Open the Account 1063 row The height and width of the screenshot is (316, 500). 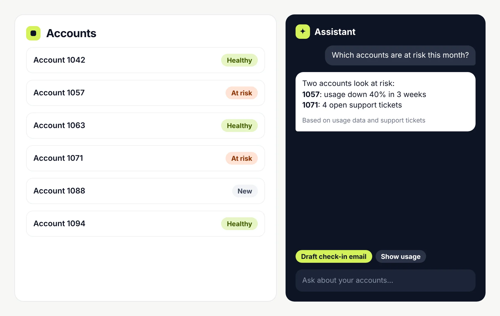(x=146, y=126)
